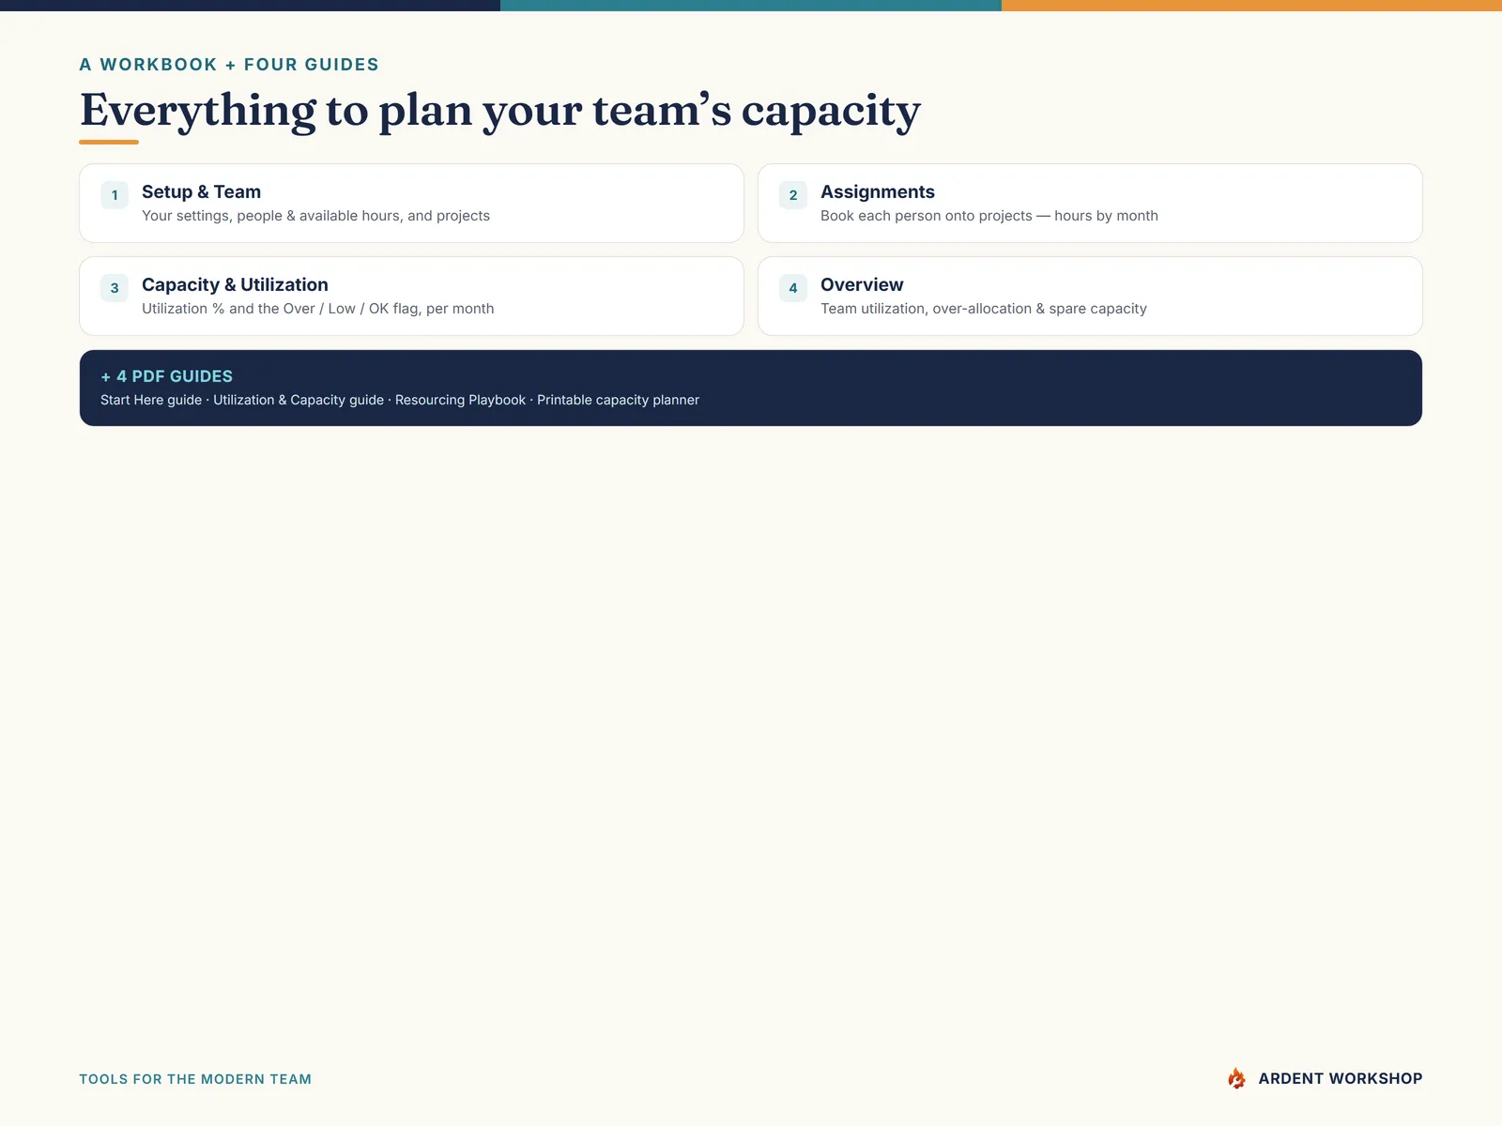This screenshot has width=1502, height=1126.
Task: Click the 'TOOLS FOR THE MODERN TEAM' footer text
Action: (195, 1079)
